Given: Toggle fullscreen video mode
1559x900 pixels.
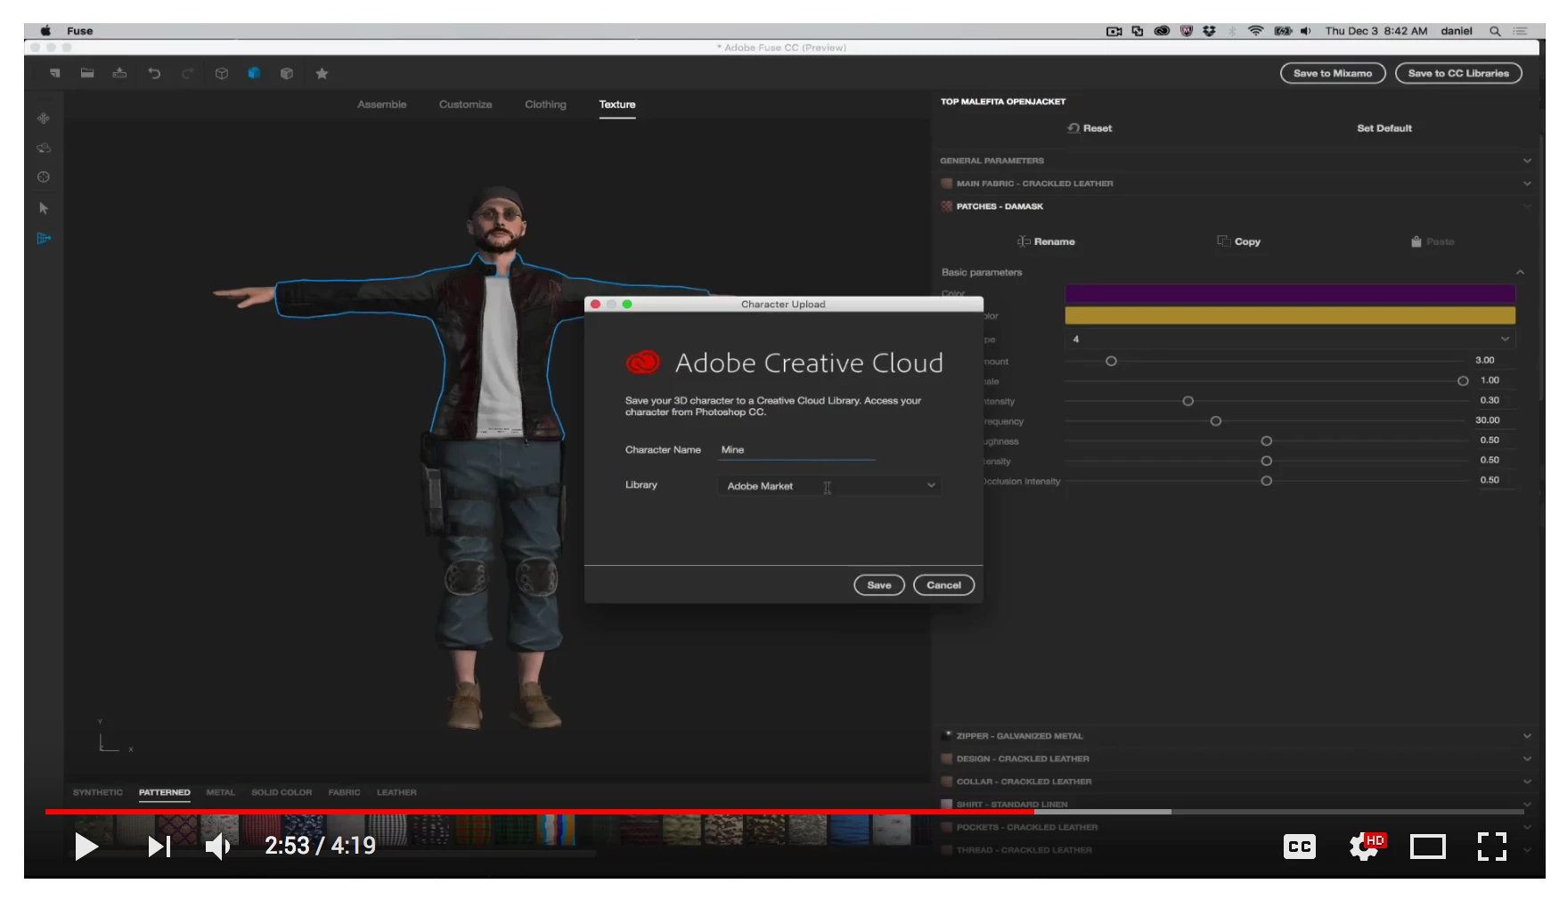Looking at the screenshot, I should pyautogui.click(x=1491, y=847).
